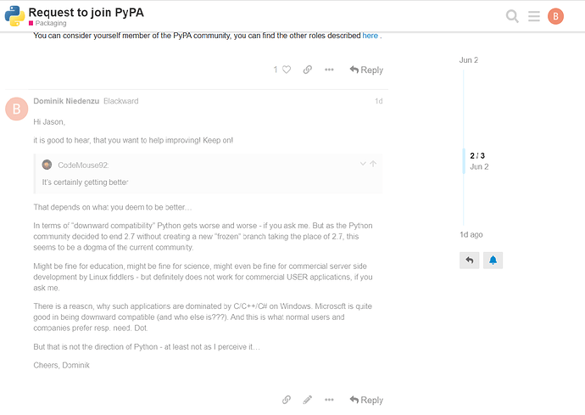
Task: Jump to quoted post via up arrow
Action: click(x=373, y=164)
